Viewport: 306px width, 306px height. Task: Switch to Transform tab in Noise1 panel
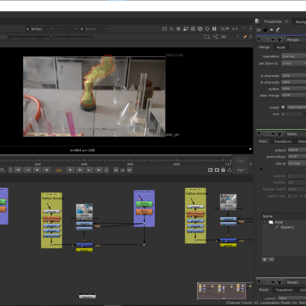pyautogui.click(x=284, y=290)
